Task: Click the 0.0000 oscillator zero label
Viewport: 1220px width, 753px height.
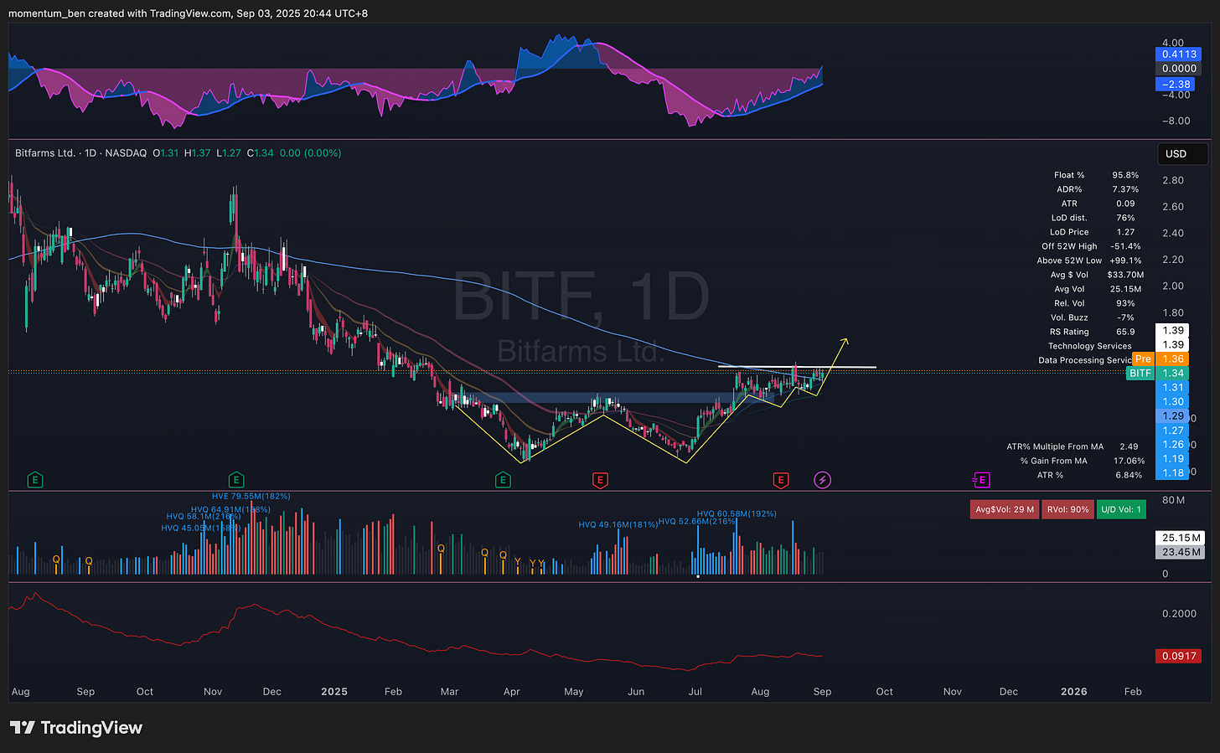Action: [x=1178, y=69]
